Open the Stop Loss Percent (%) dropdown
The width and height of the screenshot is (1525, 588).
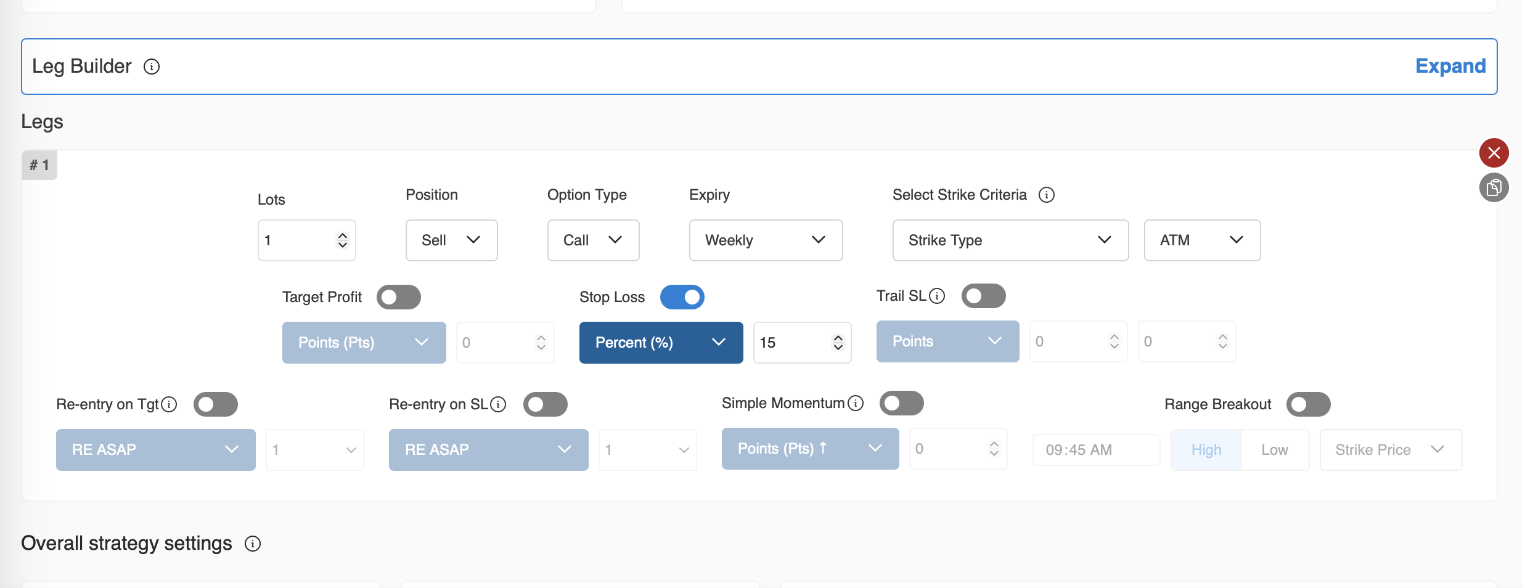point(661,343)
